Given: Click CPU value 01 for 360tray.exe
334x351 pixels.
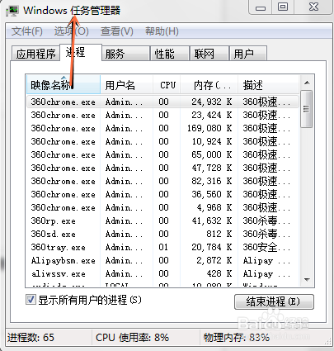Looking at the screenshot, I should 163,247.
